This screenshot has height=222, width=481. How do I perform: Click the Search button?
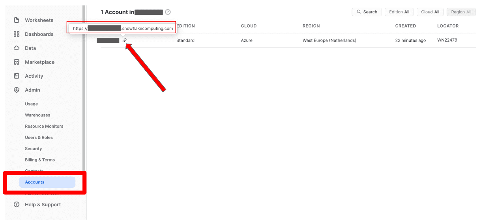click(367, 12)
